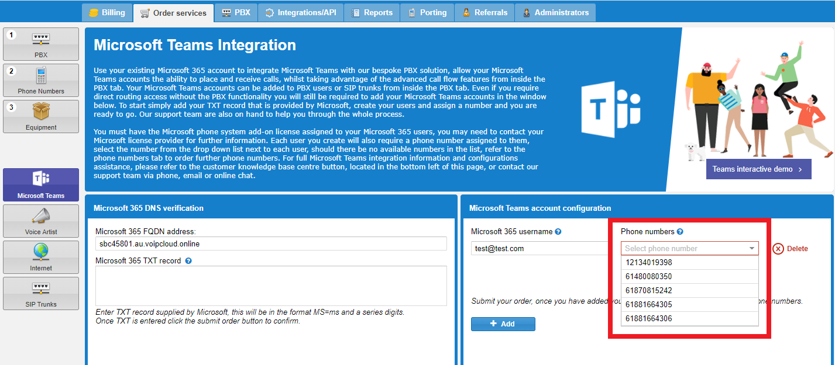Viewport: 835px width, 365px height.
Task: Click the help icon beside Microsoft 365 username
Action: click(558, 232)
